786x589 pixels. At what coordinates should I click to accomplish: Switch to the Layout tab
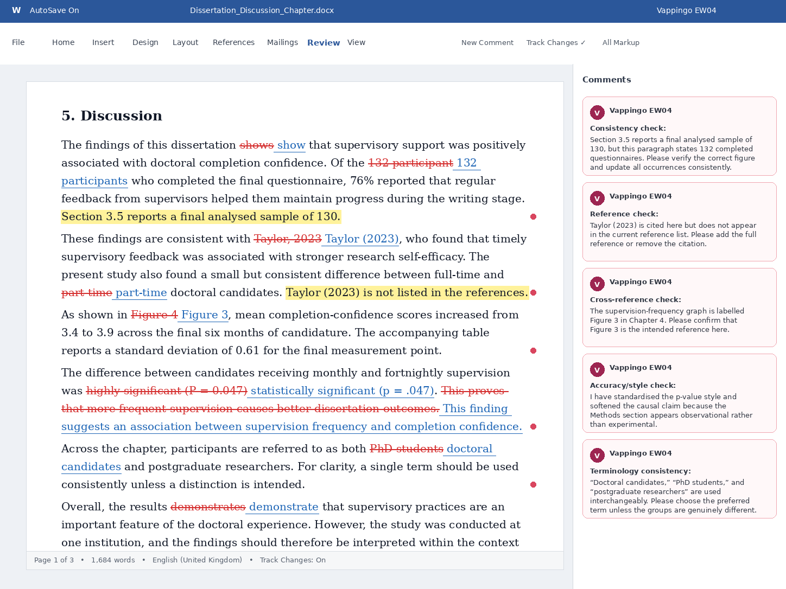point(186,42)
